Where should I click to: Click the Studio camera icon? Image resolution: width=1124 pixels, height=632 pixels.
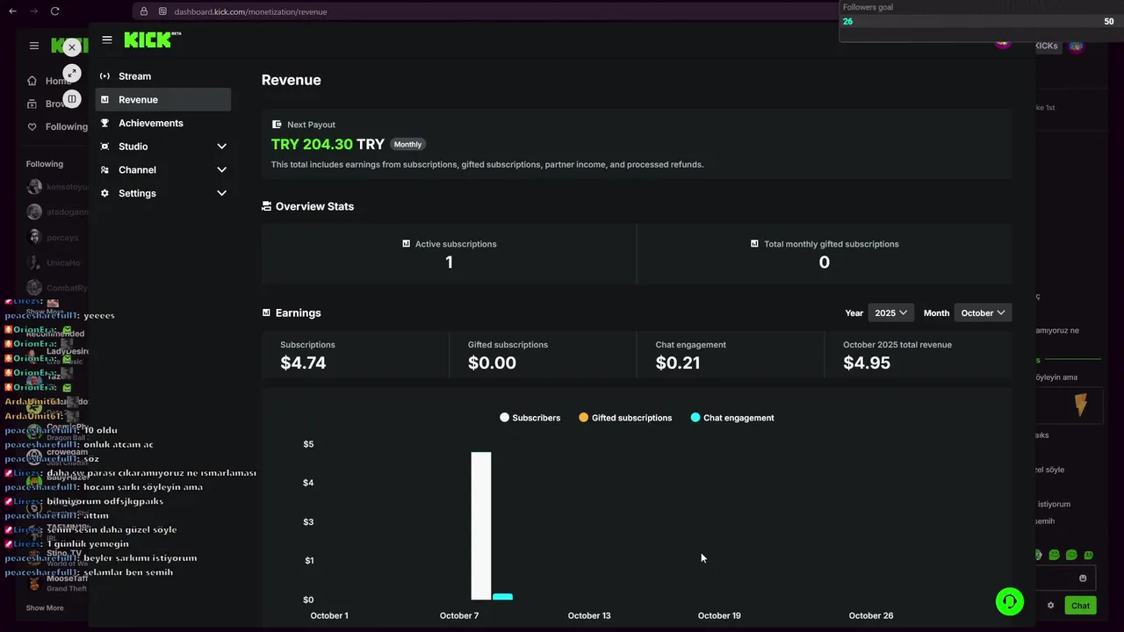click(x=104, y=147)
